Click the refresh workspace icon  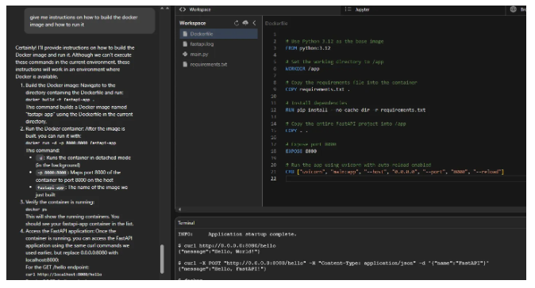(x=237, y=23)
